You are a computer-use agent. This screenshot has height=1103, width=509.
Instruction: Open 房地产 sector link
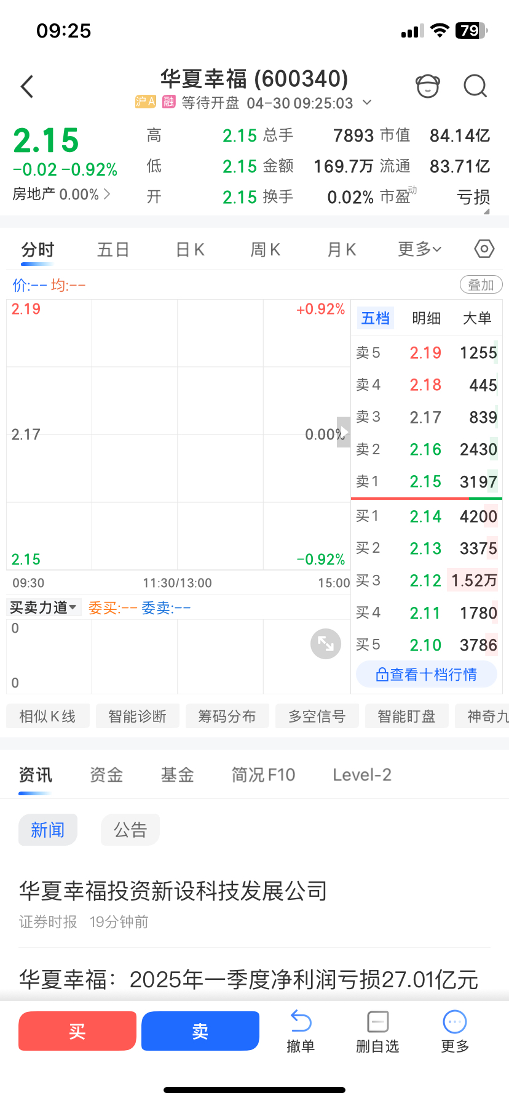click(61, 195)
